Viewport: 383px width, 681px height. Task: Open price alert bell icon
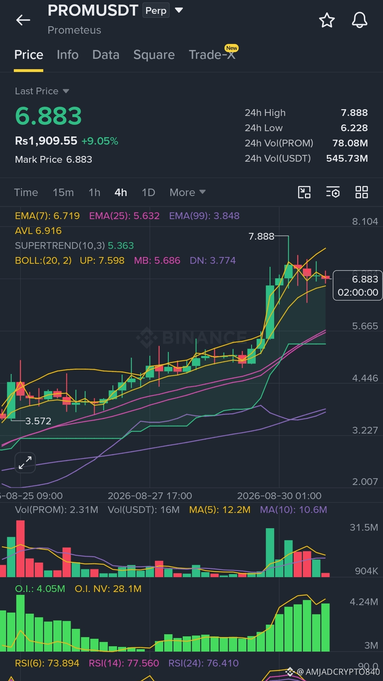pyautogui.click(x=359, y=20)
